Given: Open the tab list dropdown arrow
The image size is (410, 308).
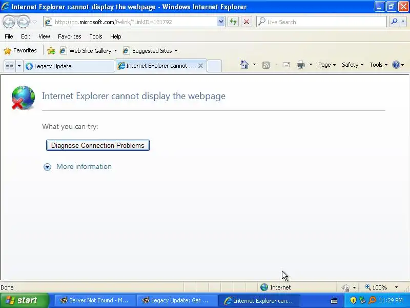Looking at the screenshot, I should tap(19, 66).
